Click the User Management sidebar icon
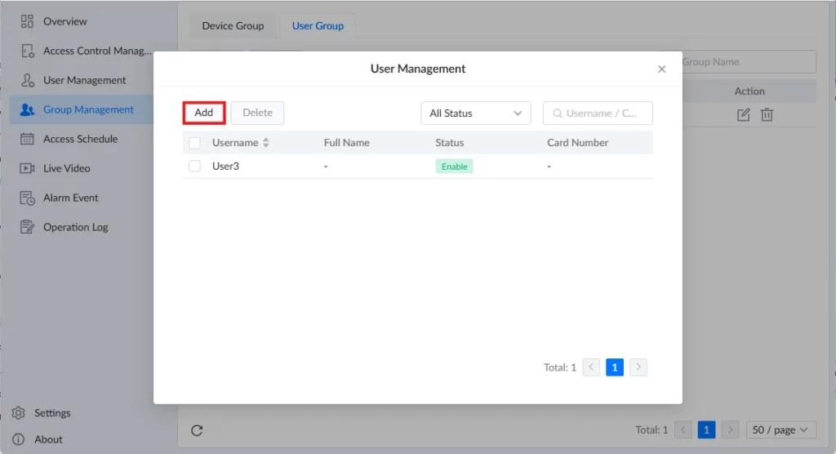Viewport: 836px width, 454px height. point(27,80)
